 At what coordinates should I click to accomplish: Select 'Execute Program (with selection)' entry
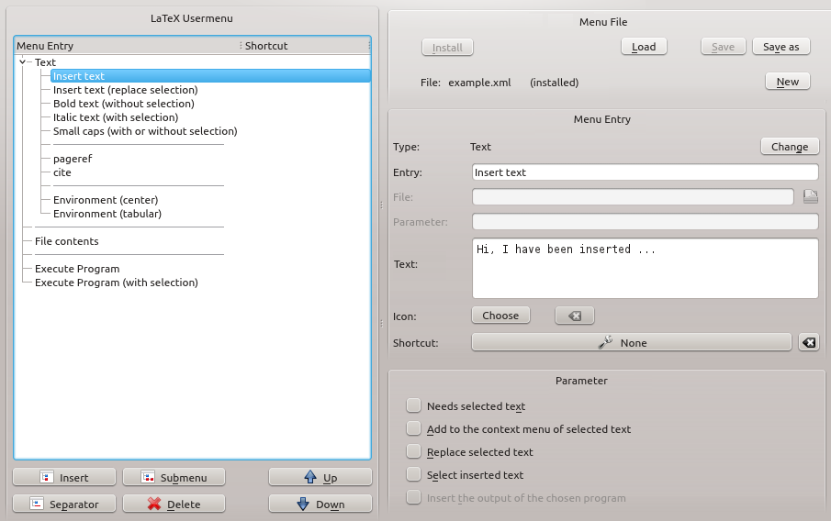117,283
